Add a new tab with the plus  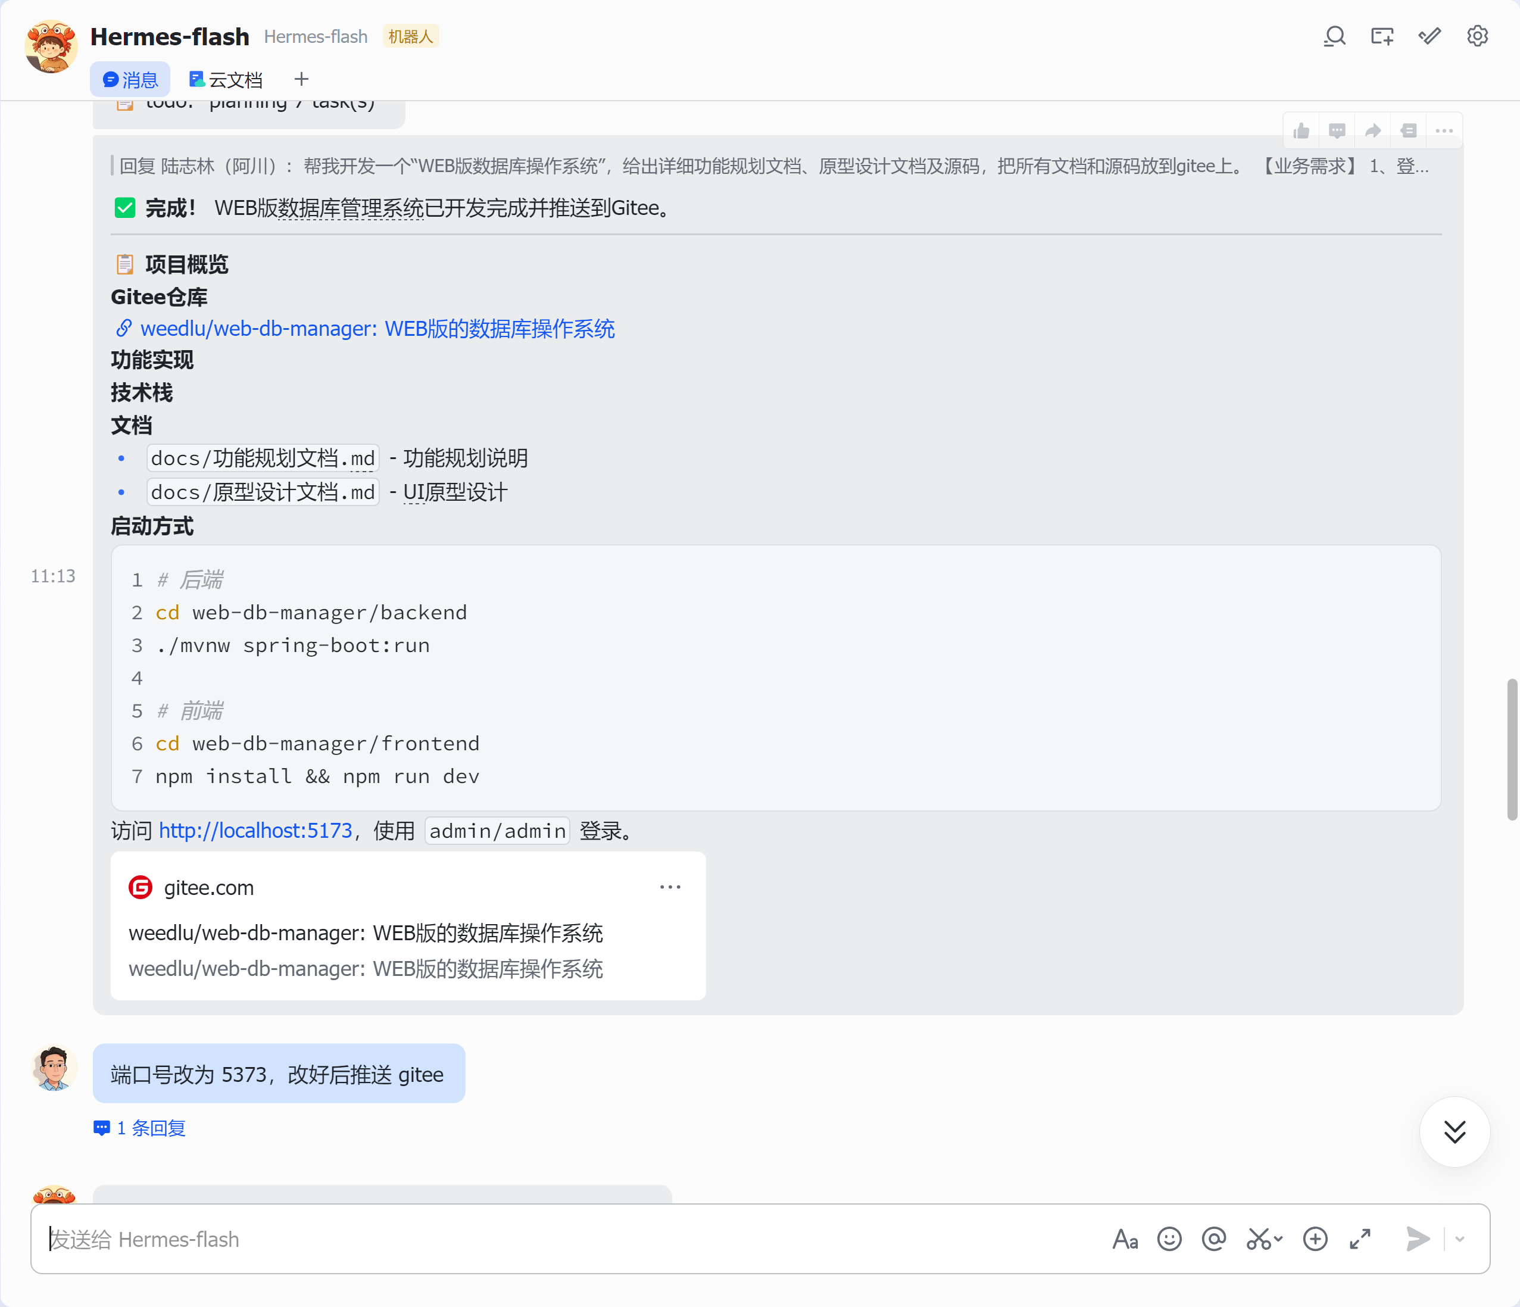point(301,79)
